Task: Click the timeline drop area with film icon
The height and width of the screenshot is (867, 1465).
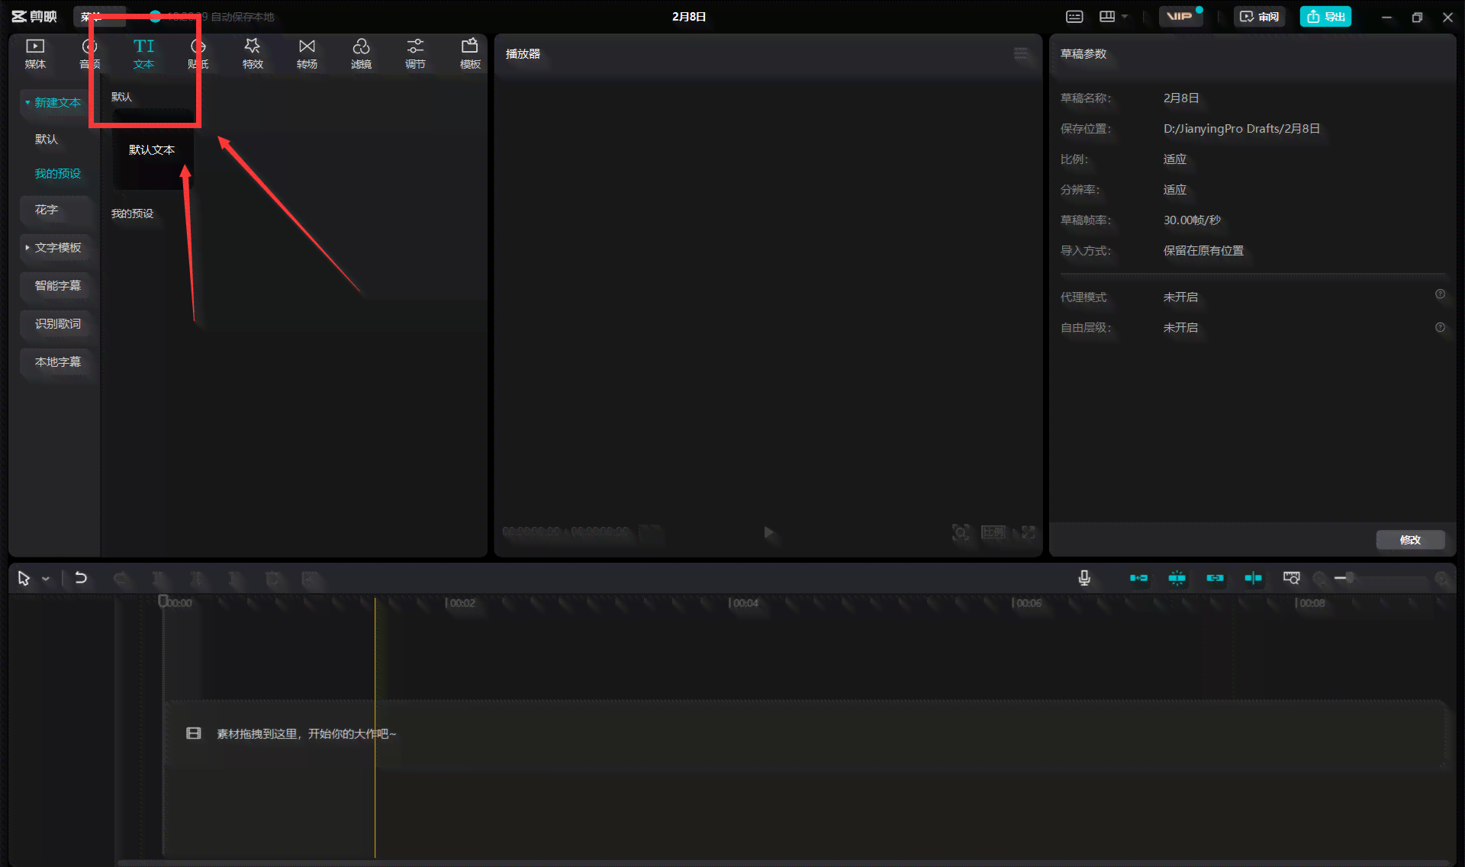Action: point(805,734)
